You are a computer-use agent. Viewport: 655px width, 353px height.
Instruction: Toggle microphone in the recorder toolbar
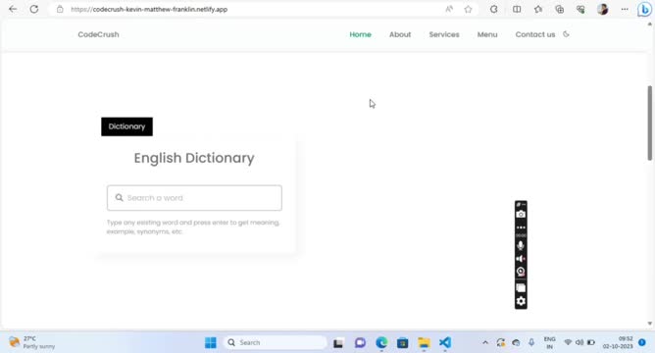521,246
